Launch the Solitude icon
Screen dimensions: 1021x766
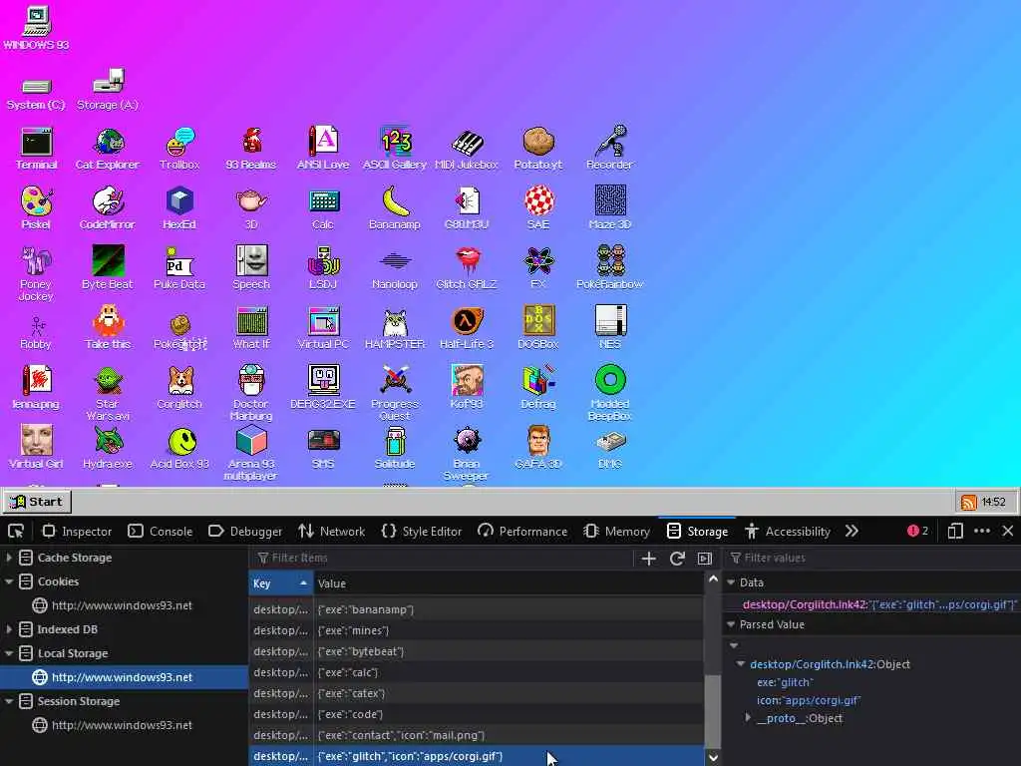(x=395, y=448)
